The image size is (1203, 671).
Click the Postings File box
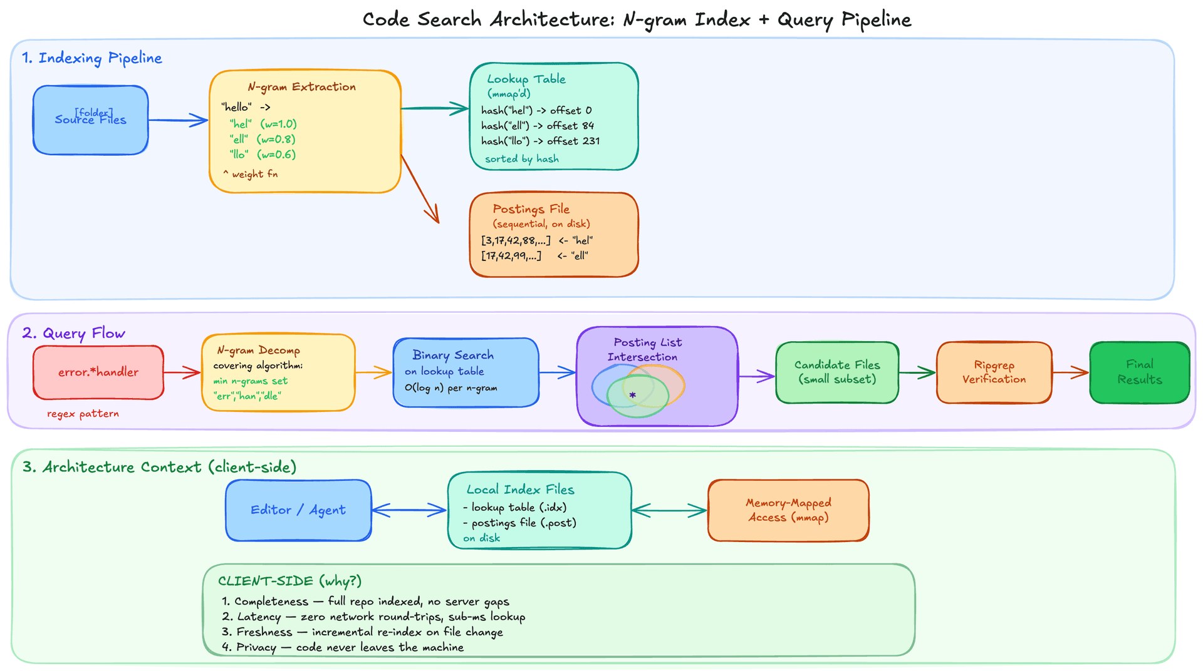(x=553, y=233)
